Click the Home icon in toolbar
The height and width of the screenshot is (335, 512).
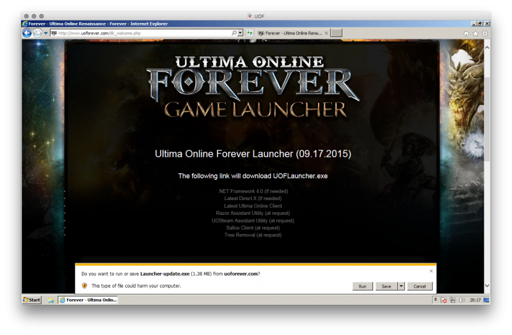click(467, 34)
